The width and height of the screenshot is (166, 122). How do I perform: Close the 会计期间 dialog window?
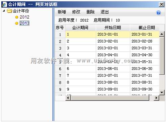(x=161, y=4)
